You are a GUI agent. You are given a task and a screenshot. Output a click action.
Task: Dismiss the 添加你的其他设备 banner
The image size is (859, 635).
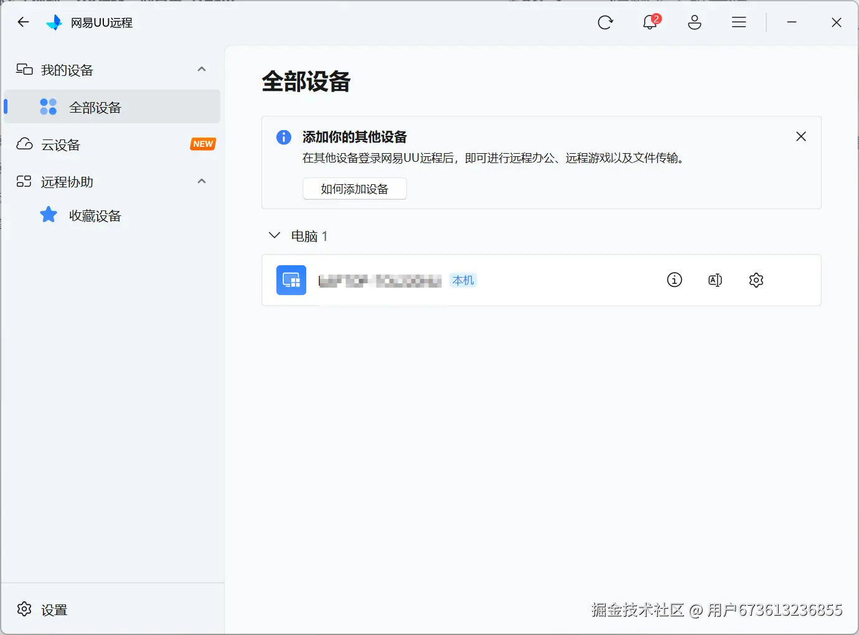coord(801,136)
